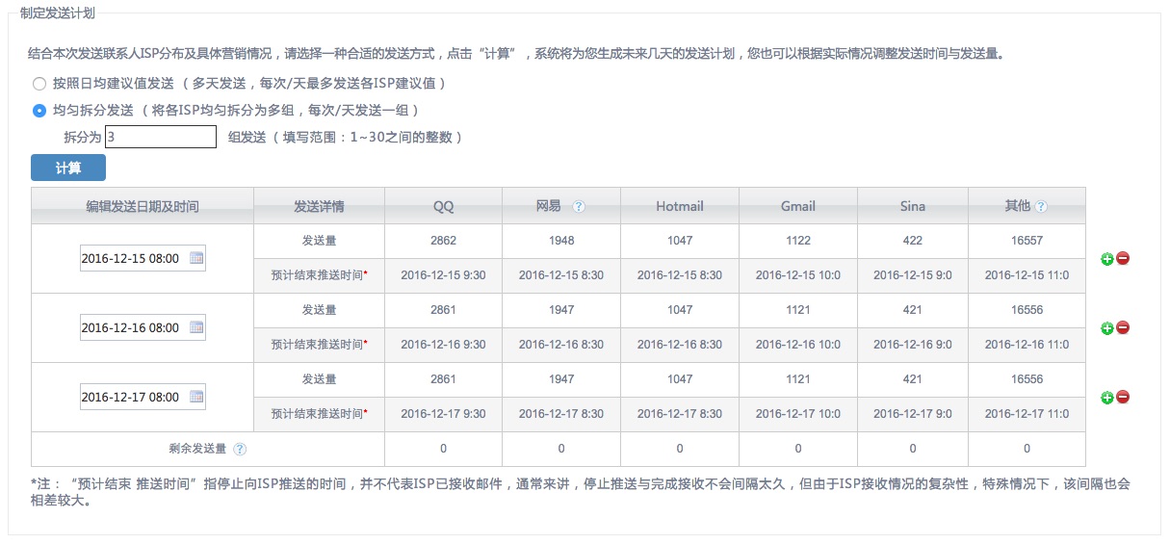The image size is (1170, 544).
Task: Remove the 2016-12-17 plan row
Action: (x=1123, y=397)
